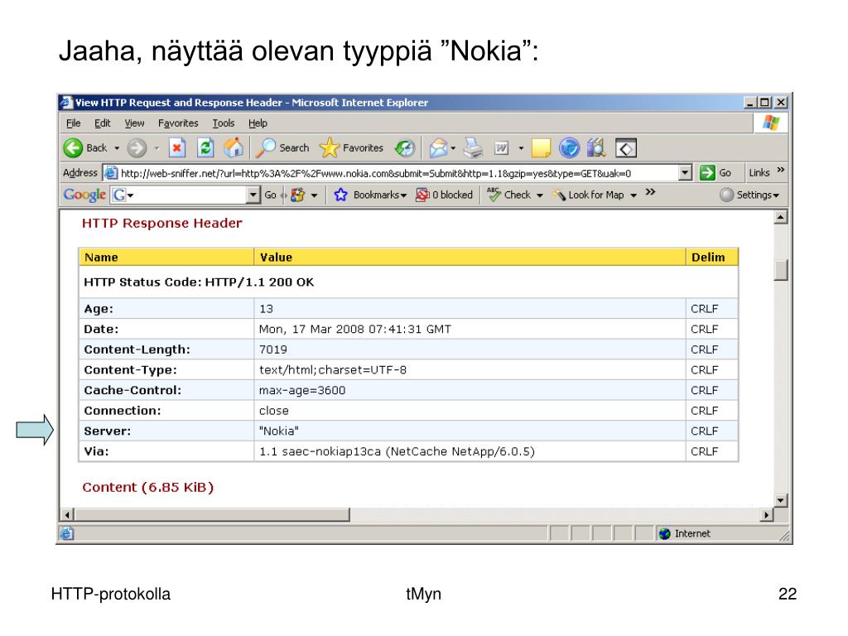Click the Forward navigation arrow
The height and width of the screenshot is (636, 848).
pos(137,147)
